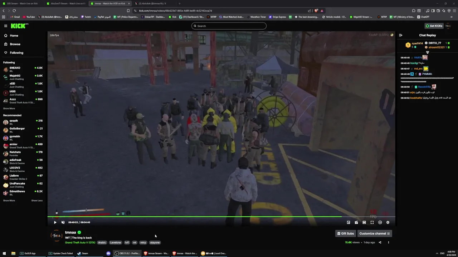Open YouTube bookmark
This screenshot has height=257, width=458.
tap(29, 17)
